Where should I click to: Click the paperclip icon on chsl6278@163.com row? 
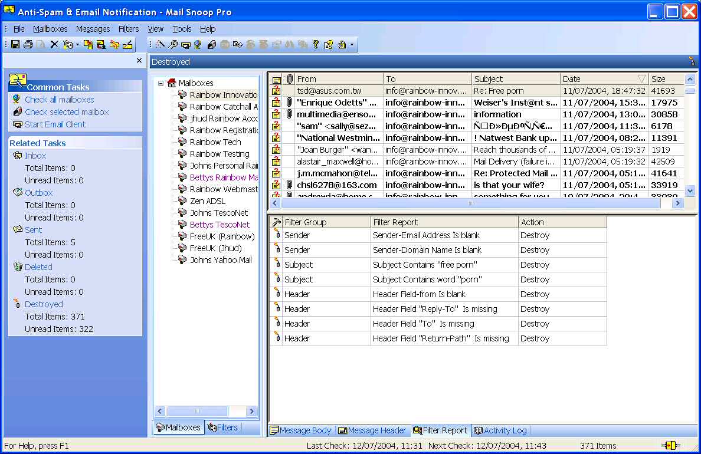tap(289, 185)
